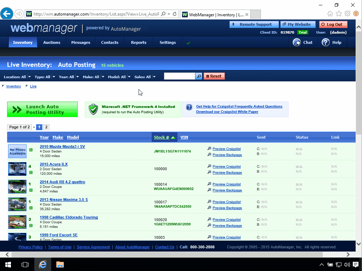Open Download our Craigslist White Paper link

tap(227, 111)
